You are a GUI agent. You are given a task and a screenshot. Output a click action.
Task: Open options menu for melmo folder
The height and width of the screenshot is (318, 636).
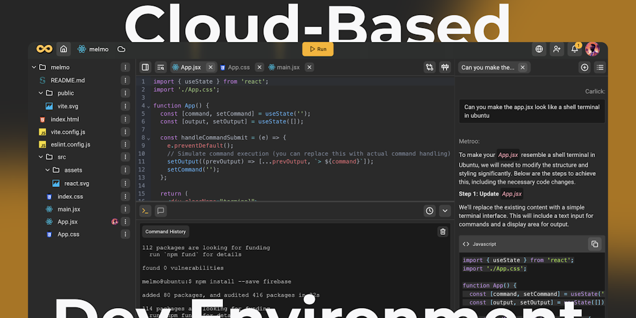coord(125,67)
